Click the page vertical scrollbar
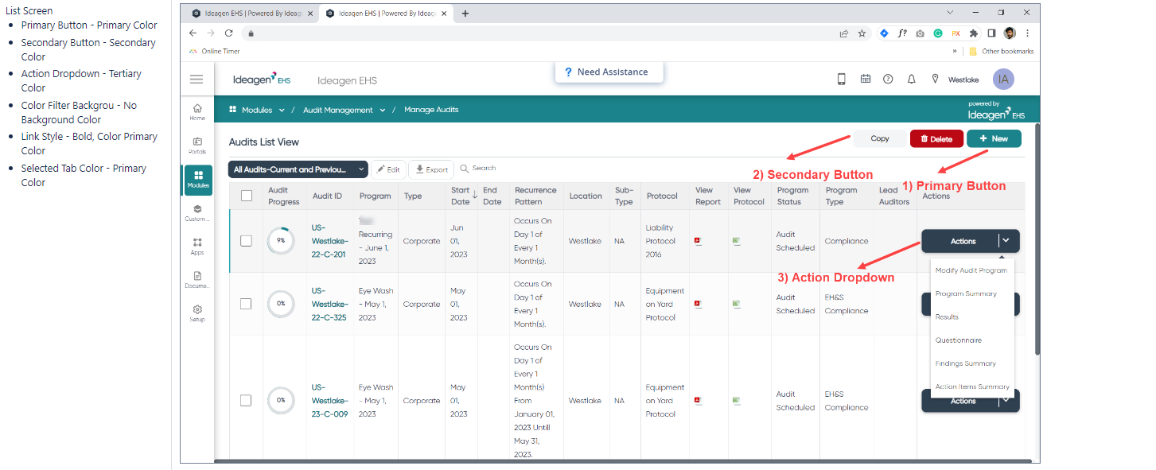This screenshot has width=1156, height=470. pos(1037,239)
